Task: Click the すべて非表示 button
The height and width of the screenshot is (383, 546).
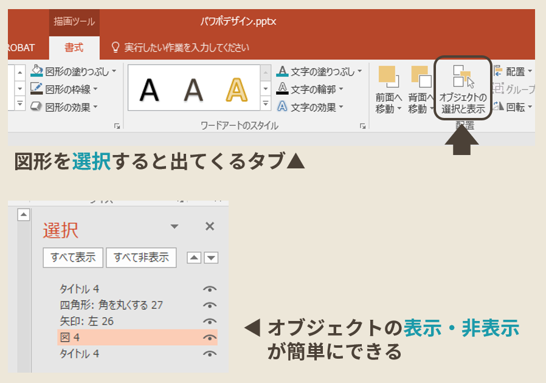Action: coord(141,258)
